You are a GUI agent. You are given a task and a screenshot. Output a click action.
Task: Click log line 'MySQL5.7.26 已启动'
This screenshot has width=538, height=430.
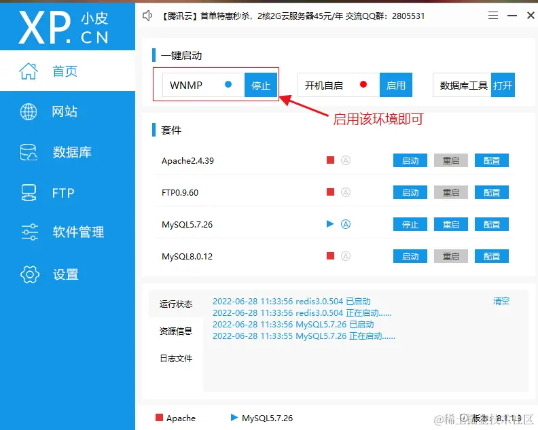293,324
